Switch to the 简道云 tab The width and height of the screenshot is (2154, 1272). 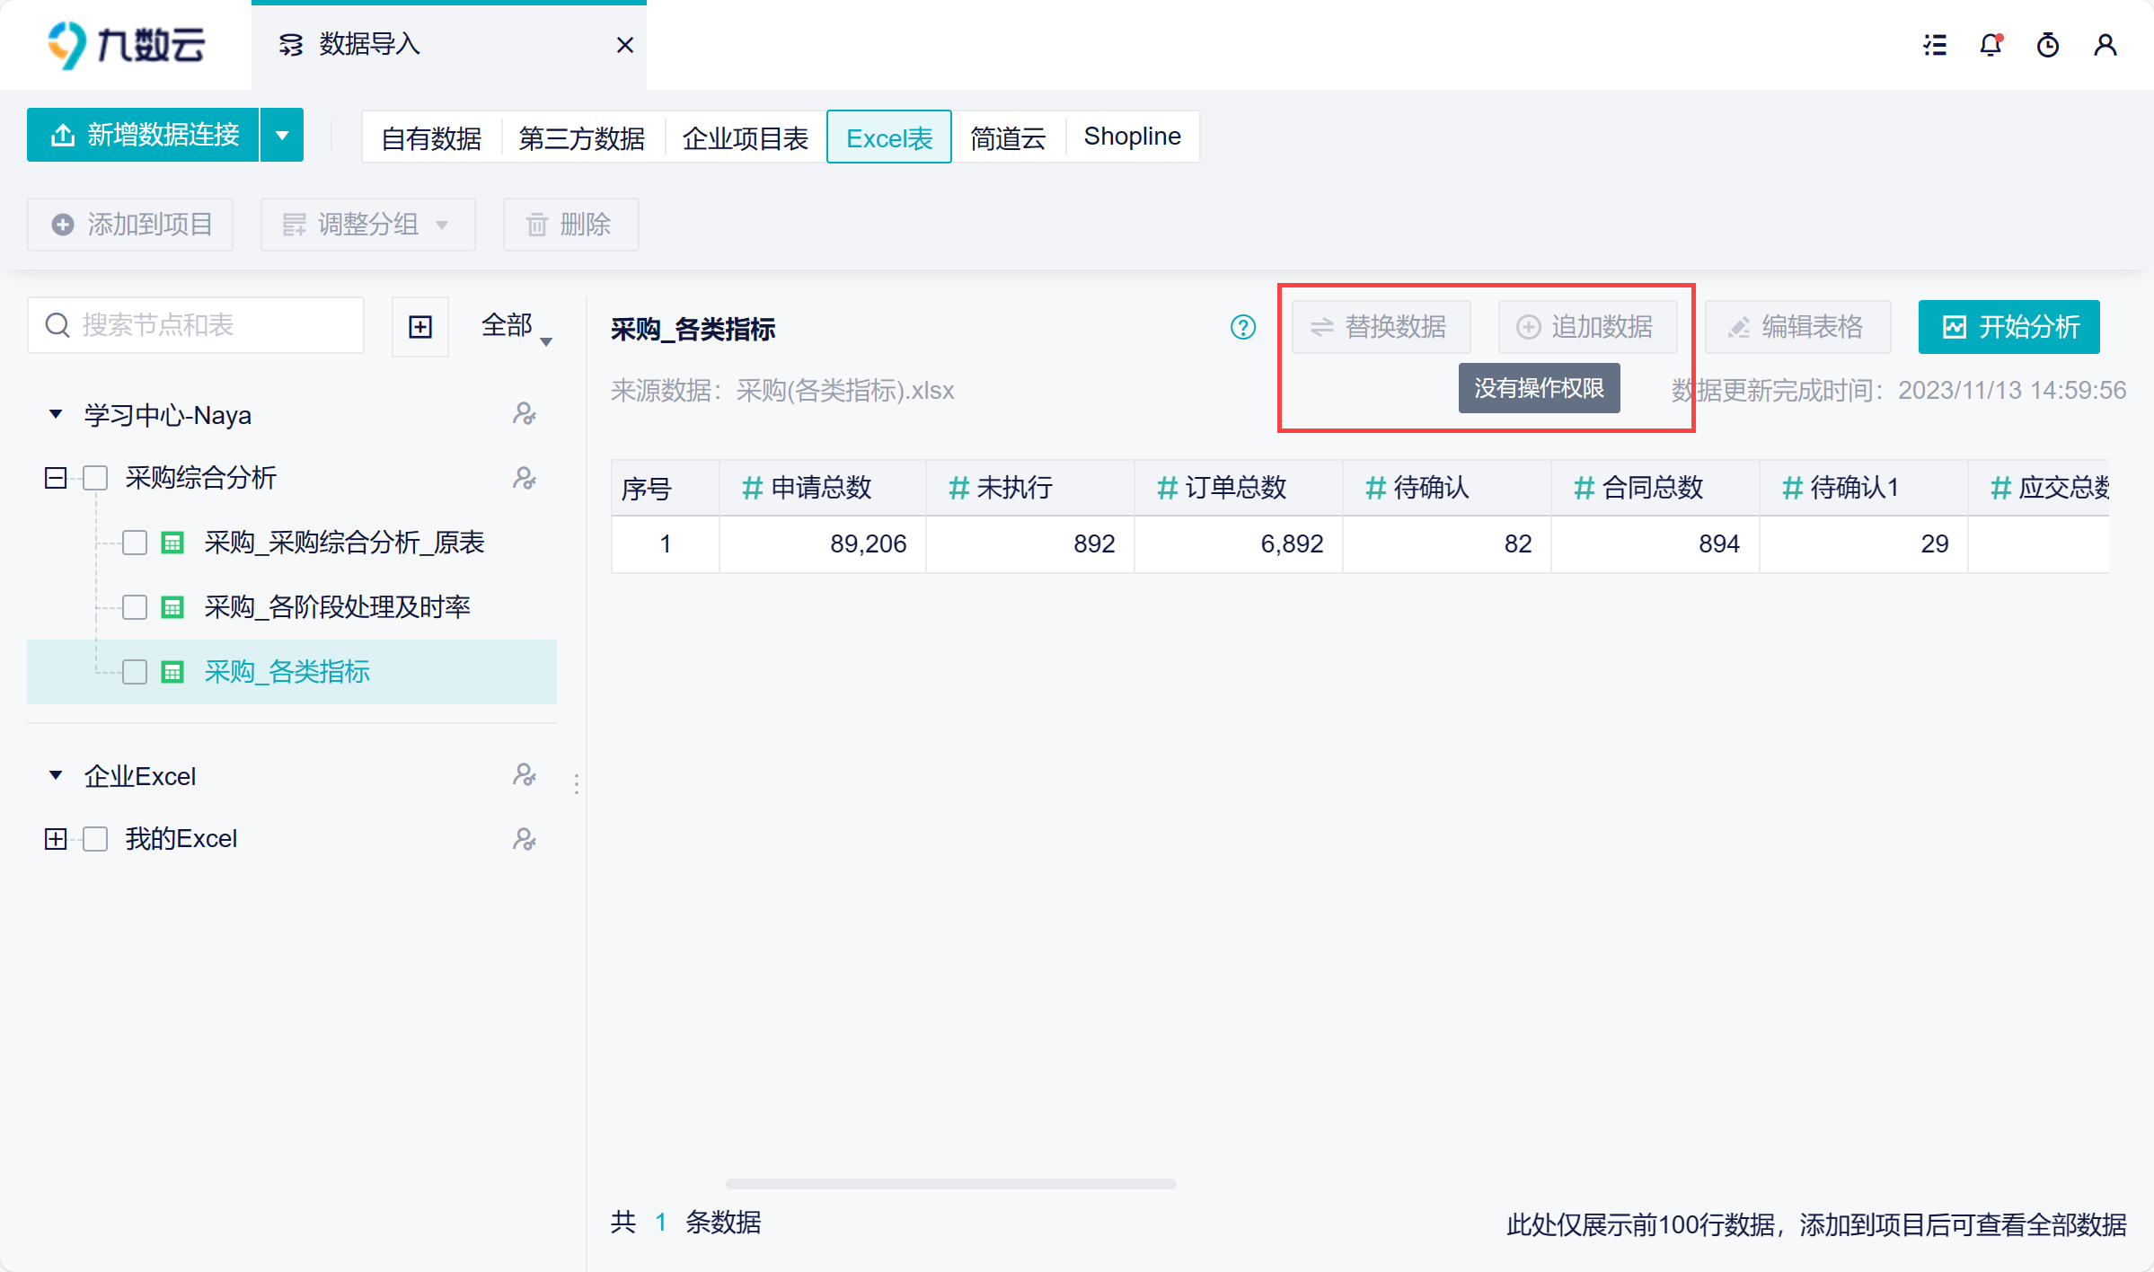(x=1008, y=137)
